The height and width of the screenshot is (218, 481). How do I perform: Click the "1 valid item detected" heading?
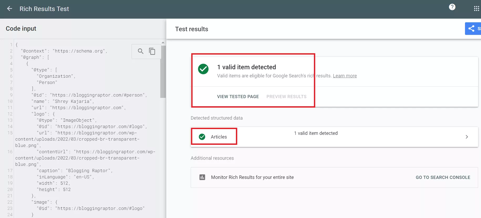[x=246, y=67]
